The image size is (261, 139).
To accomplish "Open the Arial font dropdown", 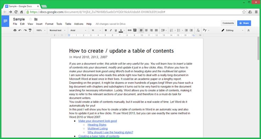I will 78,30.
